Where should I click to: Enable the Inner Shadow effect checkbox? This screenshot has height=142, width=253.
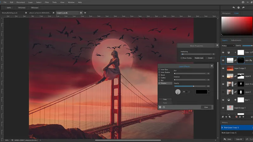[x=159, y=72]
